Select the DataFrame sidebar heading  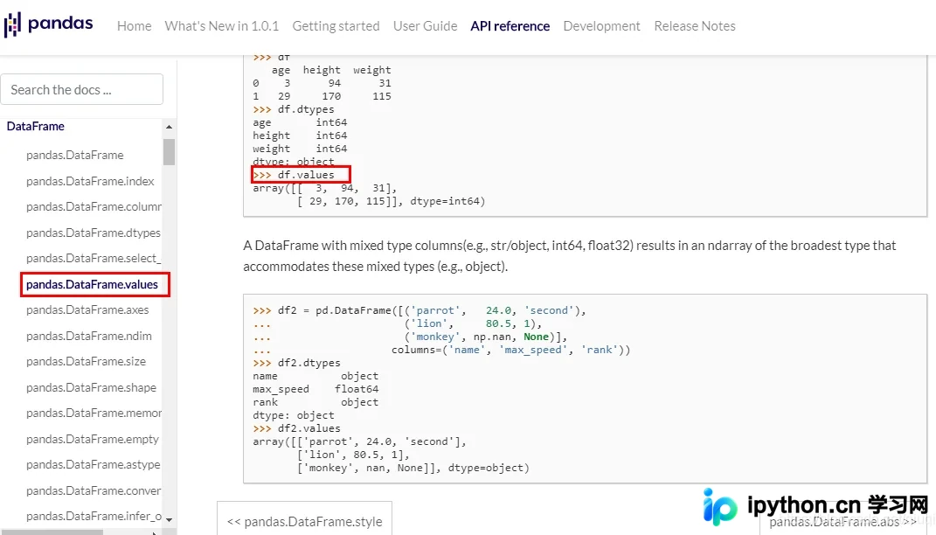(x=35, y=126)
